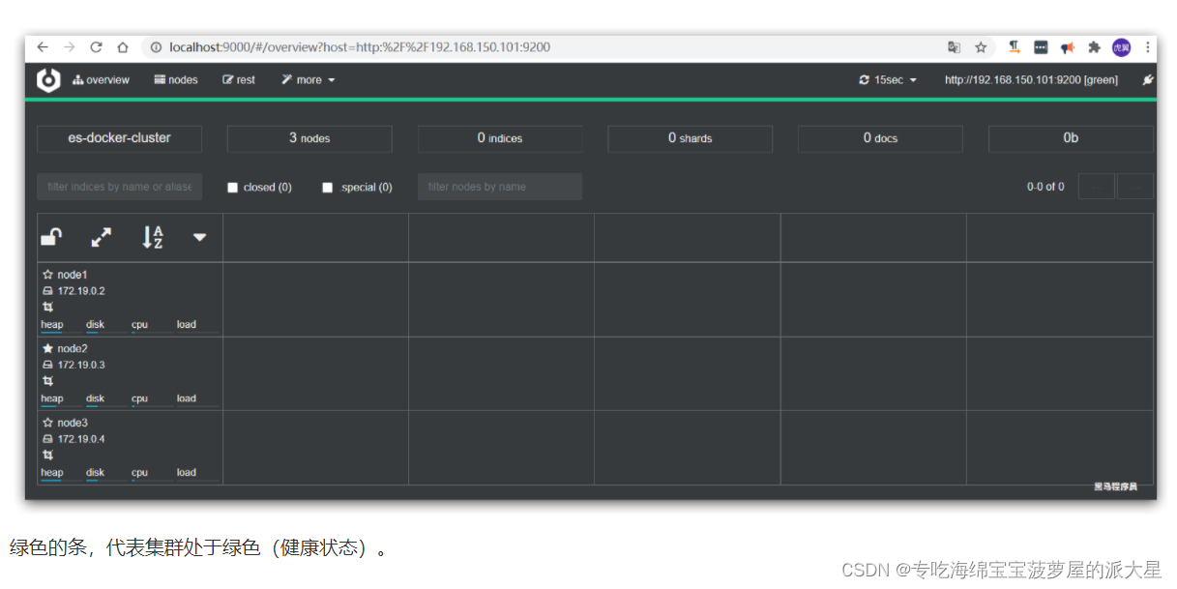Go to next page of indices

[1135, 187]
